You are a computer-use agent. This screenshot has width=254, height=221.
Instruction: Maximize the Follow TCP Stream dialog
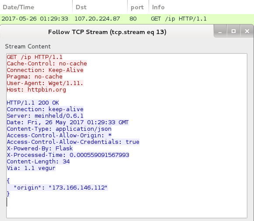[233, 31]
